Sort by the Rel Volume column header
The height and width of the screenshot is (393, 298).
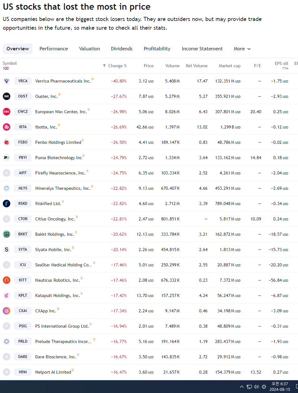coord(197,66)
